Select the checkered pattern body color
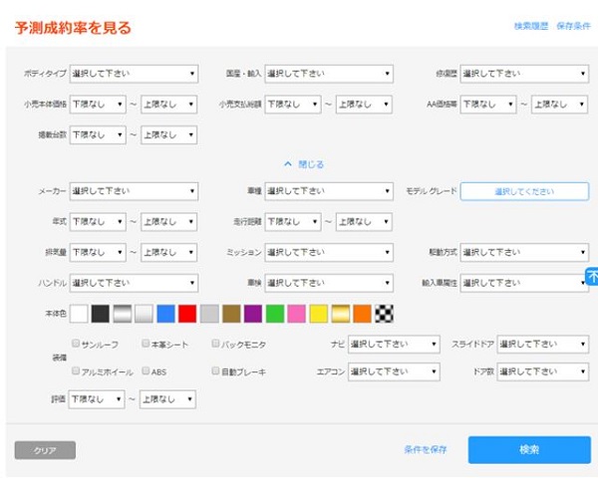Image resolution: width=598 pixels, height=478 pixels. [x=384, y=314]
